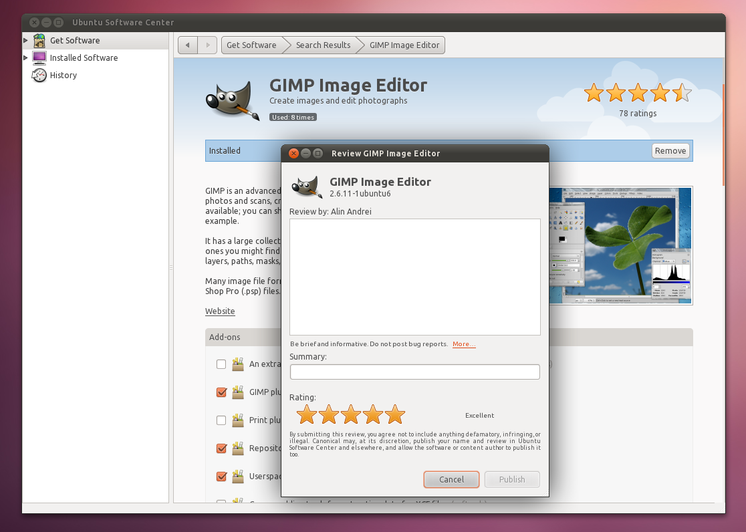Go back with the left arrow button
The width and height of the screenshot is (746, 532).
tap(187, 45)
